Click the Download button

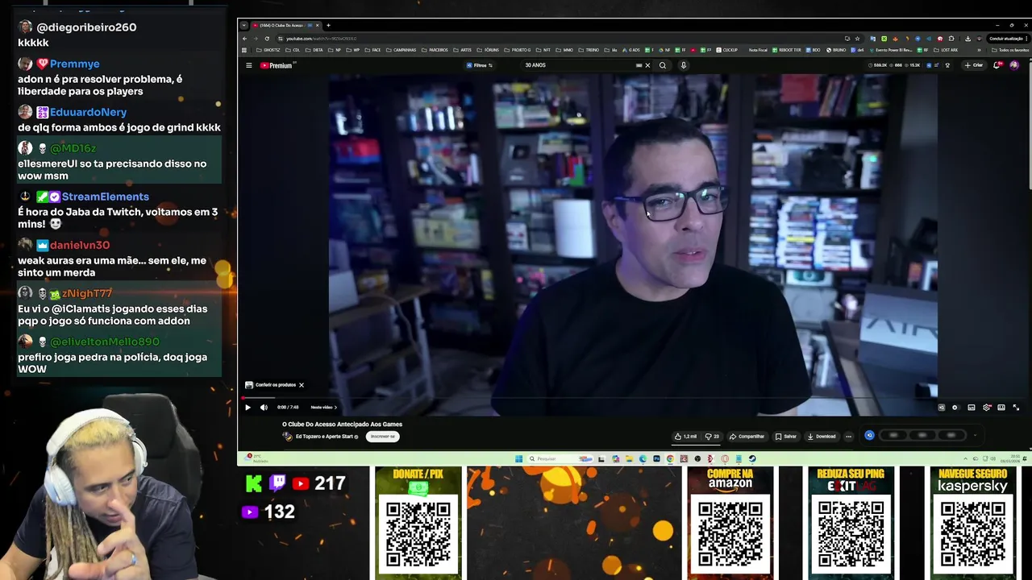point(822,437)
